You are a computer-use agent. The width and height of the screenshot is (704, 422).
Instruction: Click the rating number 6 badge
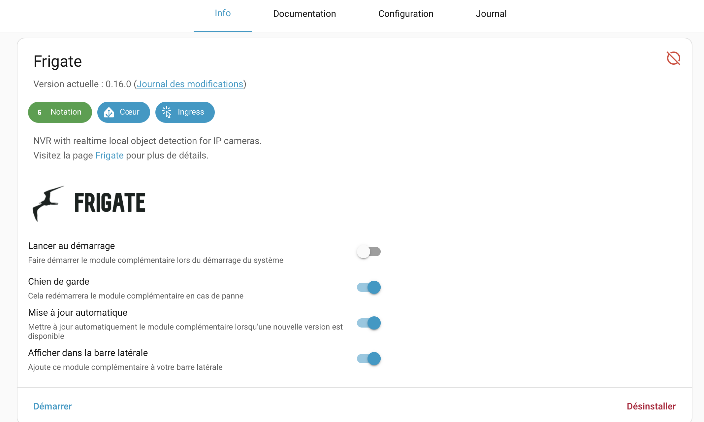click(40, 112)
